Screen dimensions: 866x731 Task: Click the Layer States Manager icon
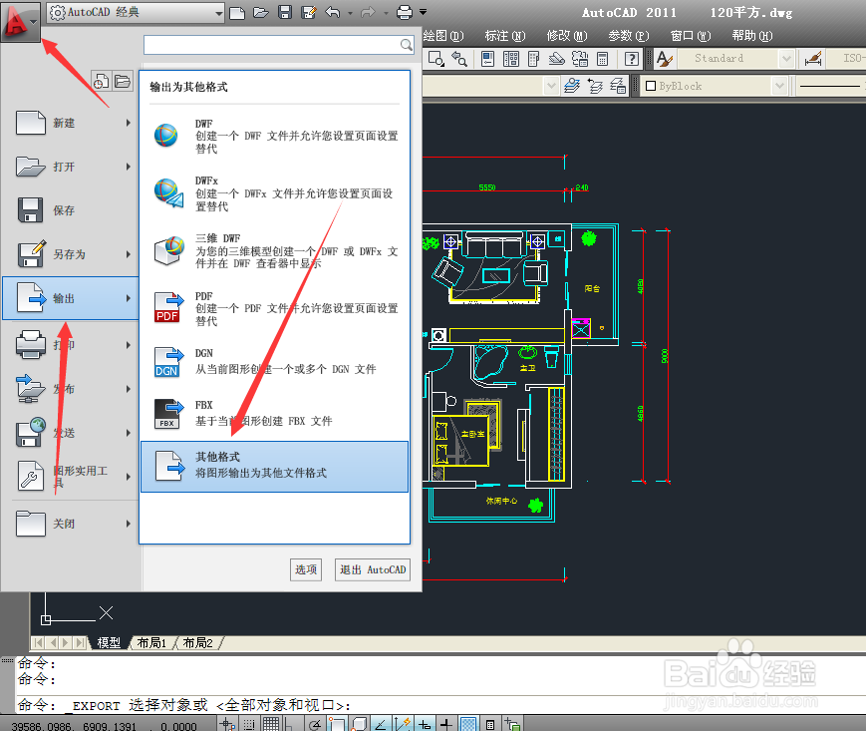tap(618, 86)
